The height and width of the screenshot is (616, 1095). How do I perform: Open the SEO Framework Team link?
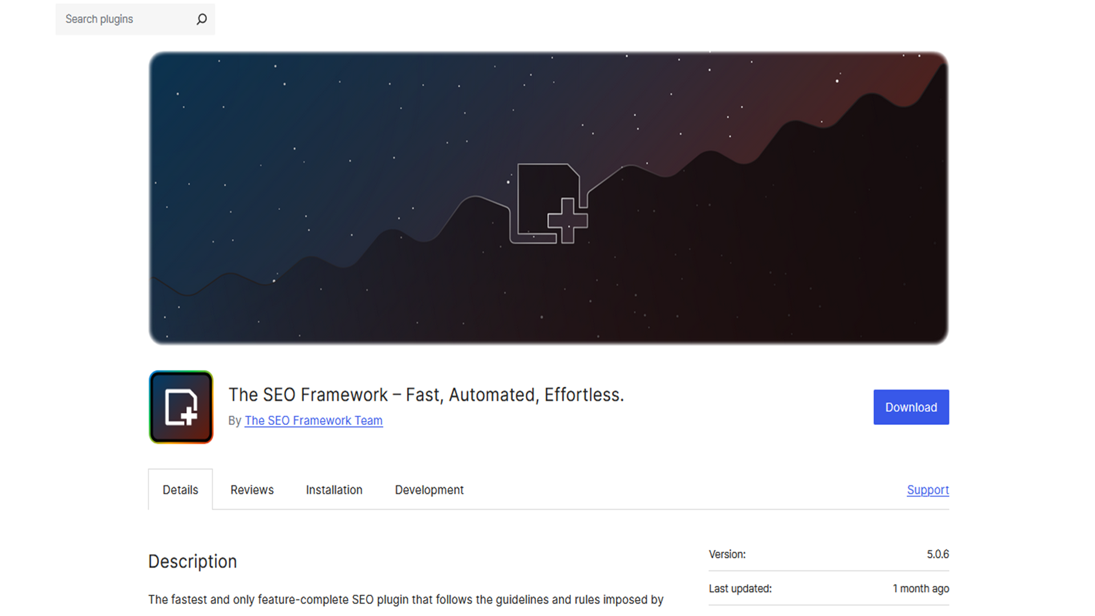pyautogui.click(x=313, y=420)
